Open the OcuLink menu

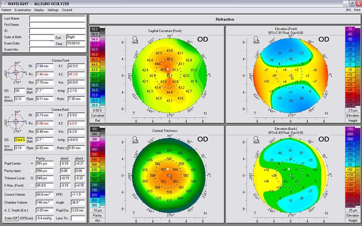pos(67,9)
